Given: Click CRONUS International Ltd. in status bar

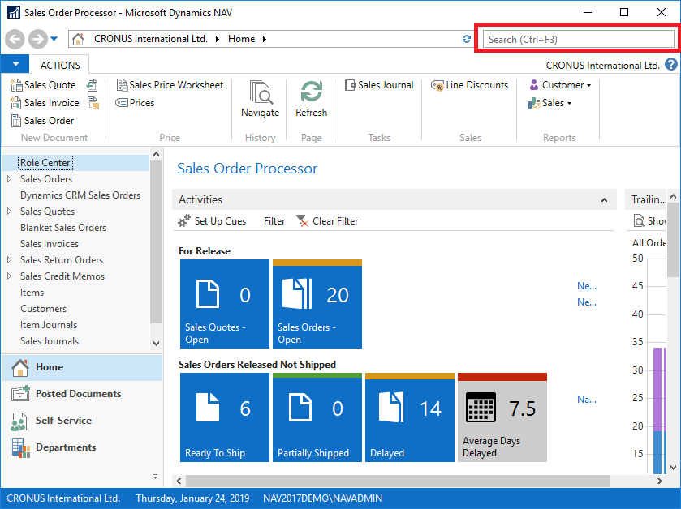Looking at the screenshot, I should [63, 498].
